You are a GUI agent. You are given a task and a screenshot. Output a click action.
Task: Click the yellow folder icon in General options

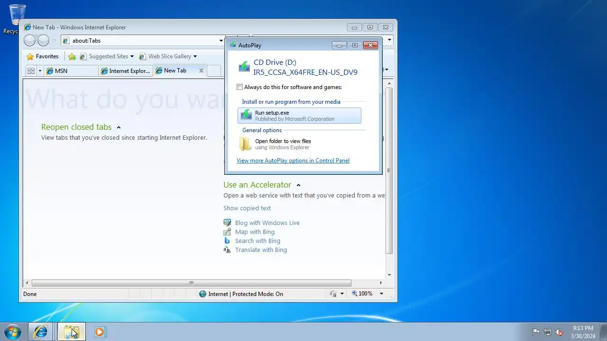click(245, 144)
